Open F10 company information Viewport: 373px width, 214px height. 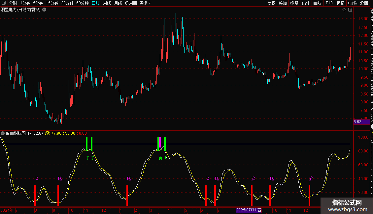click(x=329, y=3)
